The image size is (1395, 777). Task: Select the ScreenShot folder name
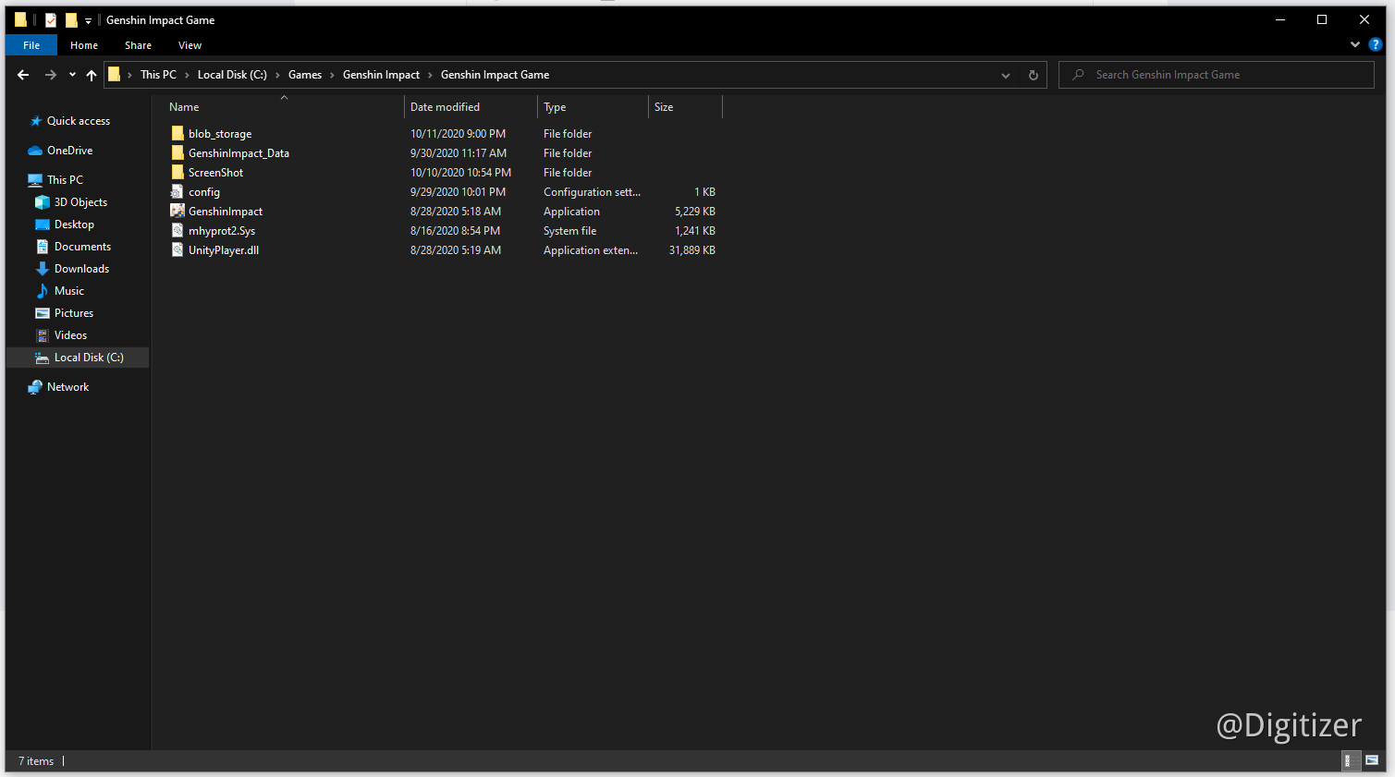pyautogui.click(x=215, y=173)
